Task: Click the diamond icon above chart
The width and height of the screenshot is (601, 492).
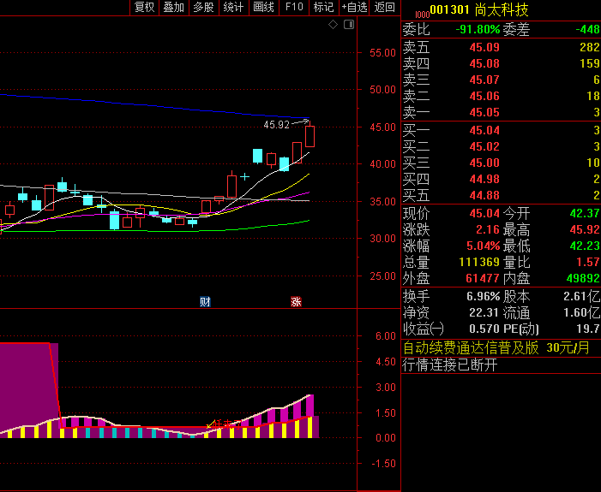Action: click(334, 25)
